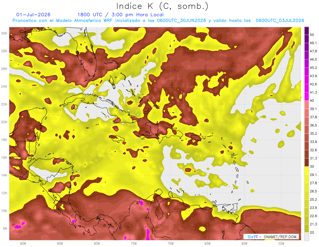
Task: Pick the dark purple swatch atop the color bar
Action: coord(307,31)
